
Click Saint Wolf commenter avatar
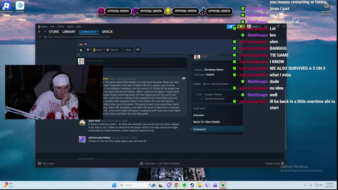[82, 122]
